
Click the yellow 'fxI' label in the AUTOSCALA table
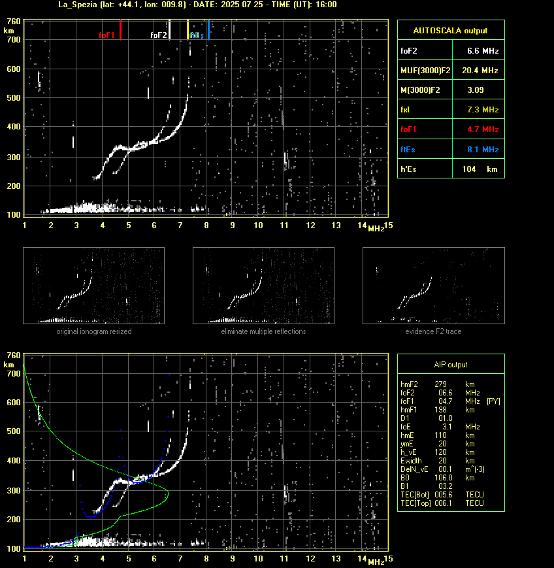[x=405, y=109]
